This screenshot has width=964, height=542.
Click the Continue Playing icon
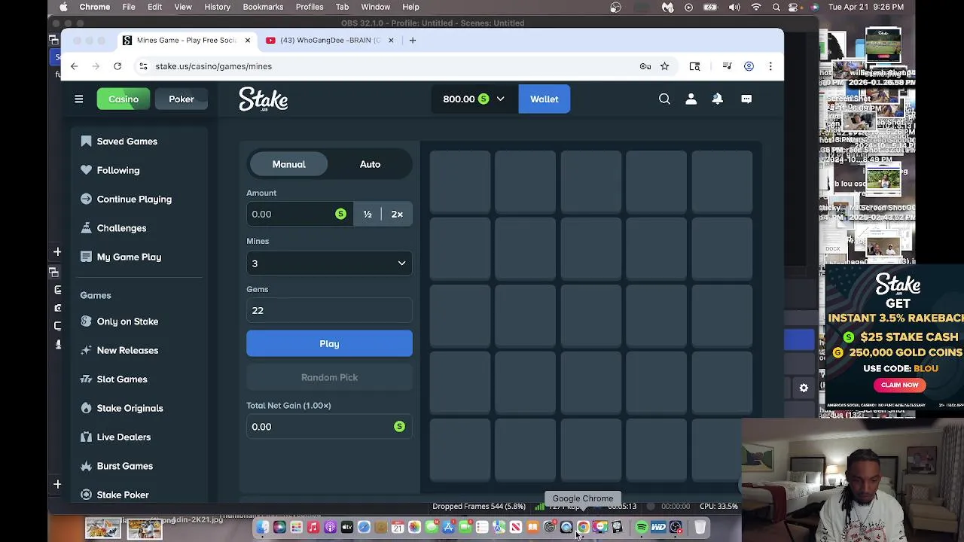(86, 199)
